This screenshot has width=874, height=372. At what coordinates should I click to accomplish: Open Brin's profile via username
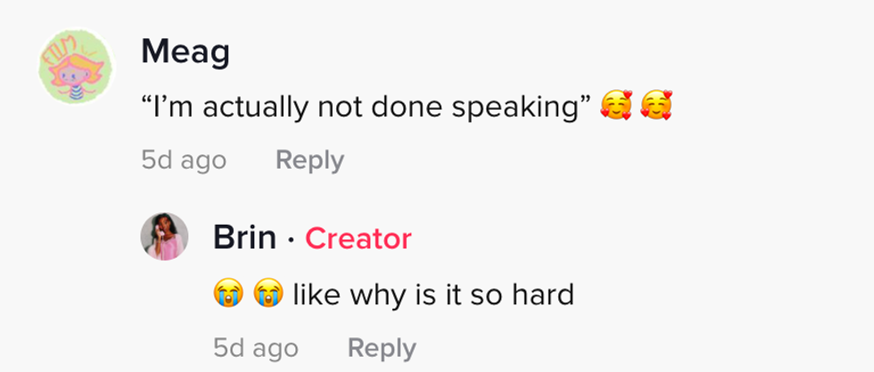click(244, 238)
